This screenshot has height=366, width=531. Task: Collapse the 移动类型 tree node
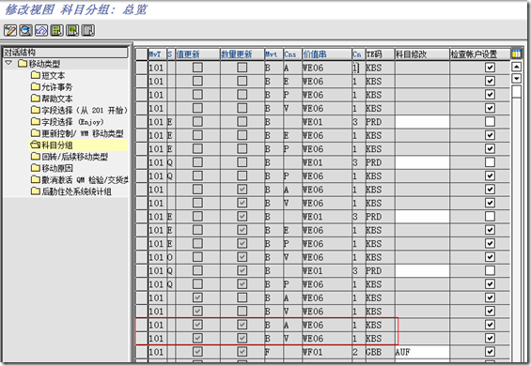click(x=8, y=63)
